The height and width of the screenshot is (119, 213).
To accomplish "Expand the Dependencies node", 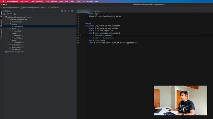I will coord(8,22).
